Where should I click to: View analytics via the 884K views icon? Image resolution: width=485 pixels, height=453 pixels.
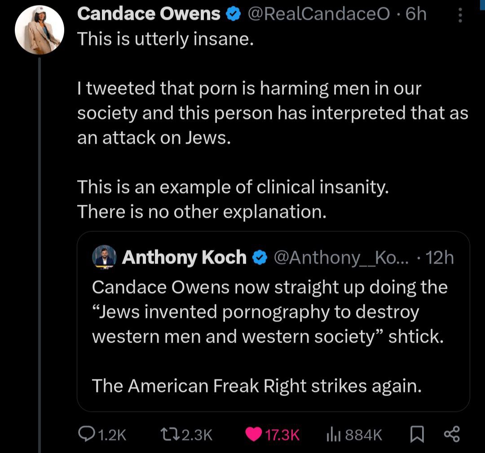[334, 434]
